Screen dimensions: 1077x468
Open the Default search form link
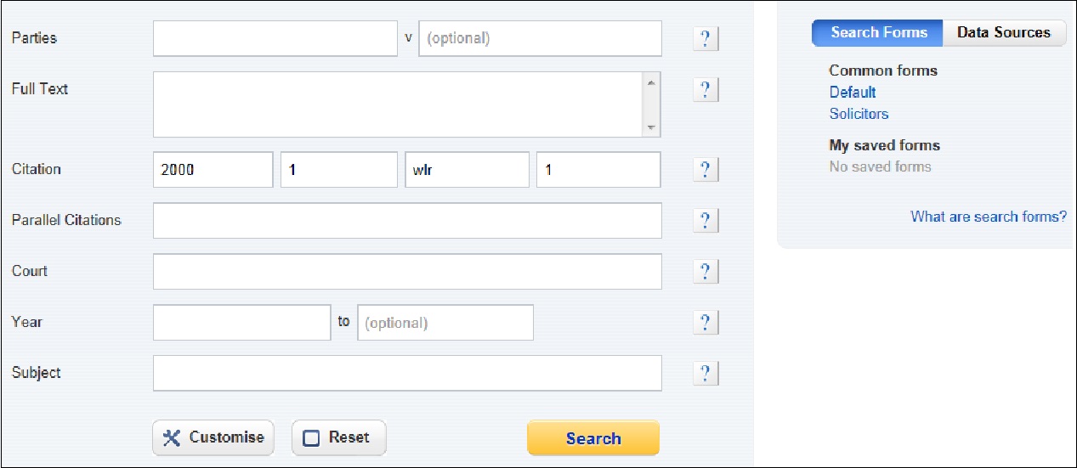pos(853,92)
